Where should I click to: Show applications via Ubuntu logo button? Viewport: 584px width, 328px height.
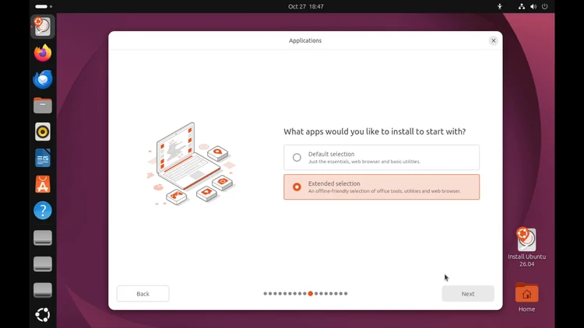click(43, 315)
